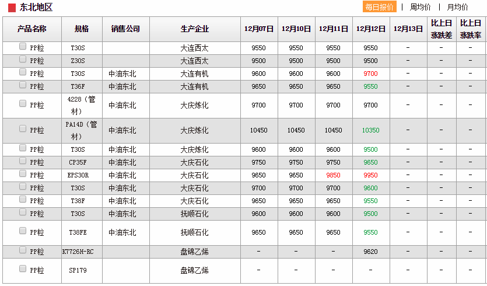Tick the K7726H-RC row checkbox
487x286 pixels.
(23, 250)
